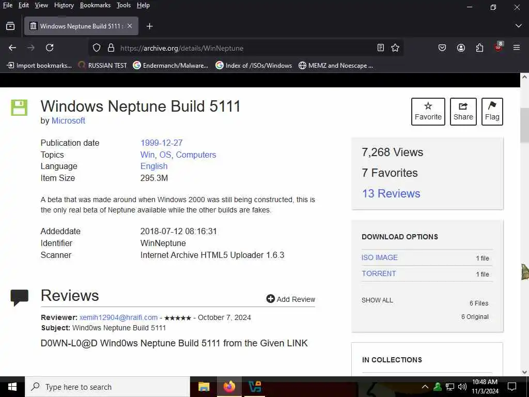Open the Edit menu
529x397 pixels.
tap(24, 5)
